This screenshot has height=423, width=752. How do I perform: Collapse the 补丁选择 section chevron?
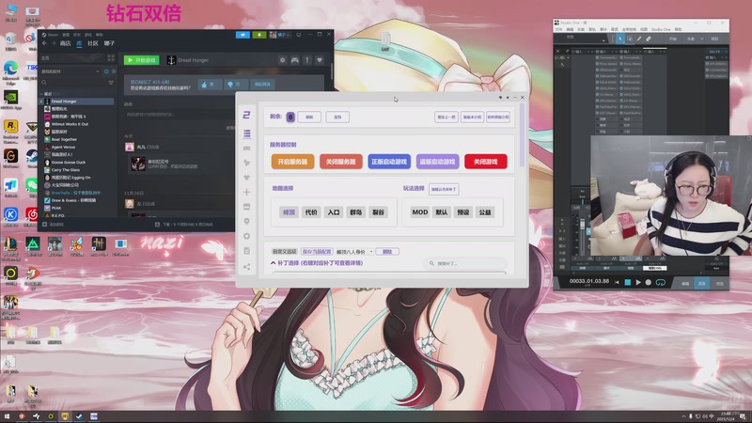tap(273, 263)
